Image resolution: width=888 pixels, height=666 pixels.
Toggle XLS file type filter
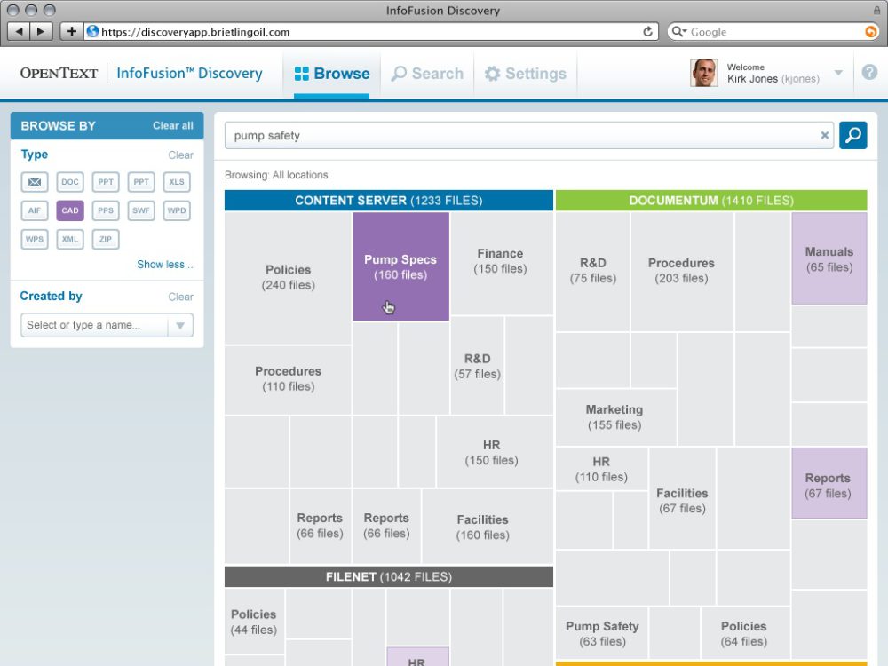coord(177,182)
